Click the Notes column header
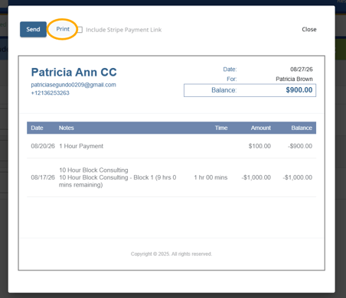The width and height of the screenshot is (346, 298). (x=67, y=128)
